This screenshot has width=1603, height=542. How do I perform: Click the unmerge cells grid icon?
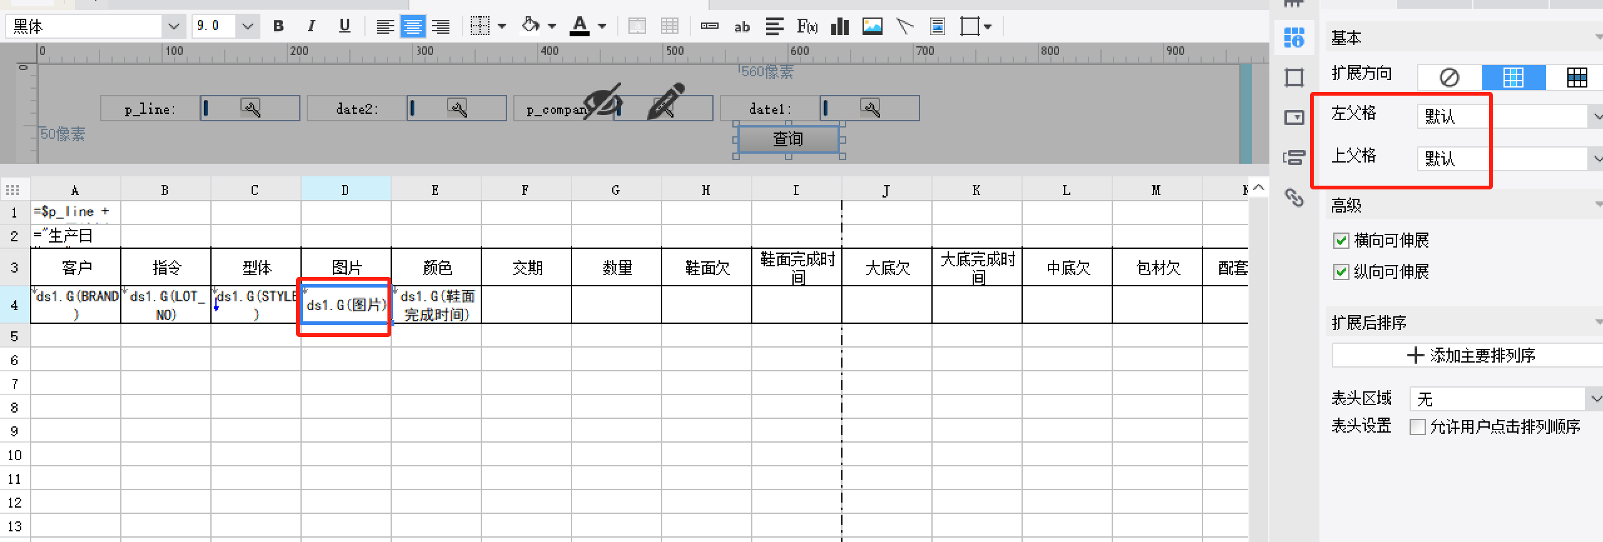coord(670,26)
